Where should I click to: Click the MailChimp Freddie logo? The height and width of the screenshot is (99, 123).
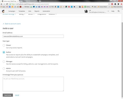[x=3, y=11]
